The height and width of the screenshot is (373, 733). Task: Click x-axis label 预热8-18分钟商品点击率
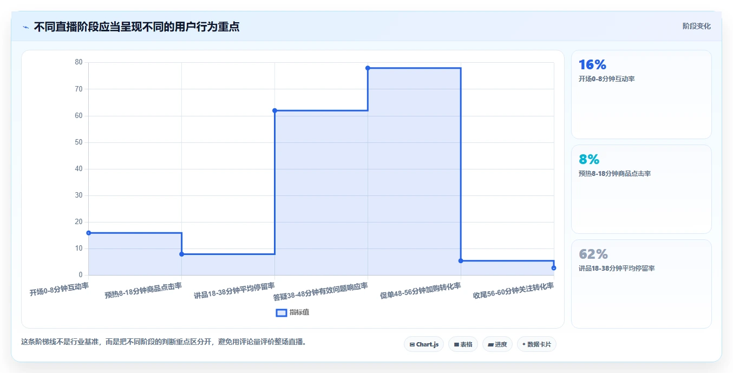143,290
